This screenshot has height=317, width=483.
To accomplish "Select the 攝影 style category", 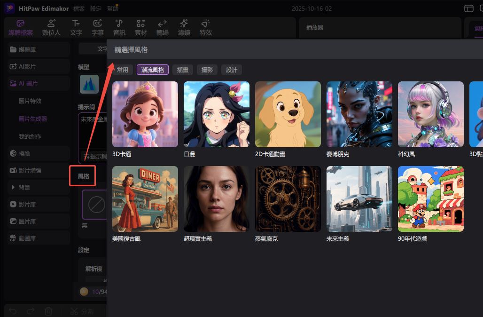I will [x=207, y=70].
